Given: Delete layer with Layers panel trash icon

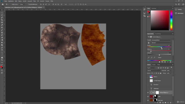Looking at the screenshot, I should coord(171,103).
